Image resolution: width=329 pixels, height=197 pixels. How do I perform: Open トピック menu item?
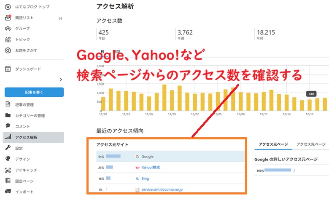[x=22, y=40]
